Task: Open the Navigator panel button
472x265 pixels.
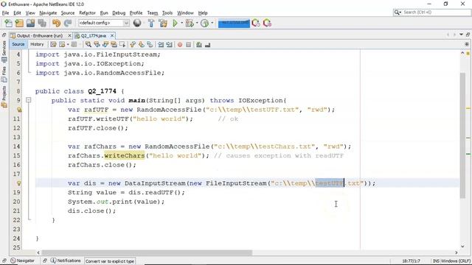Action: point(23,261)
